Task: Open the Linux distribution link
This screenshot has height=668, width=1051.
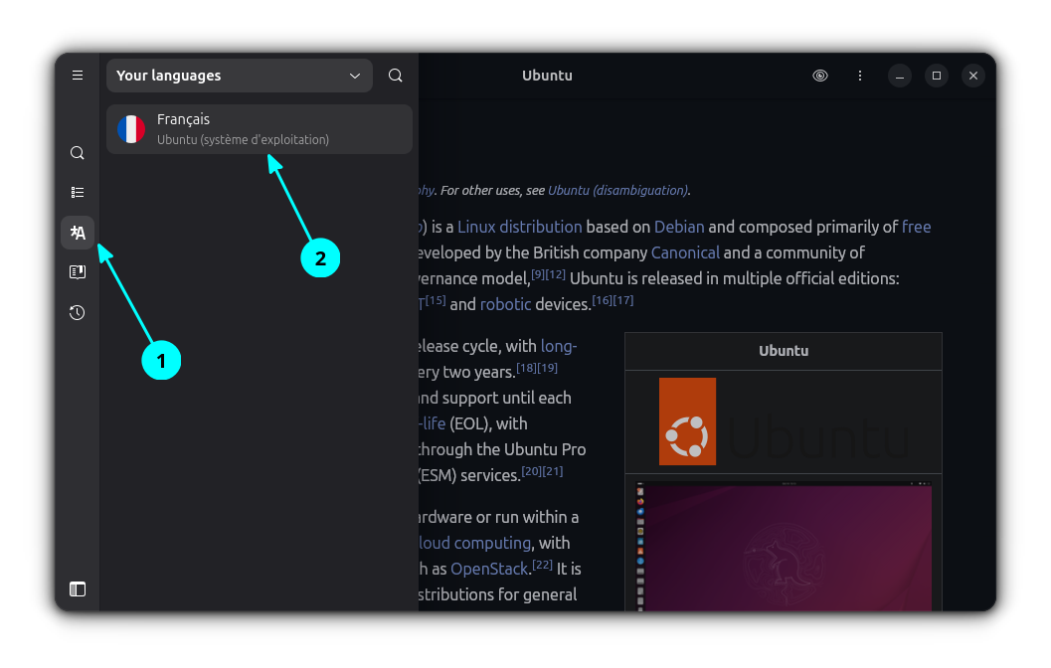Action: [519, 227]
